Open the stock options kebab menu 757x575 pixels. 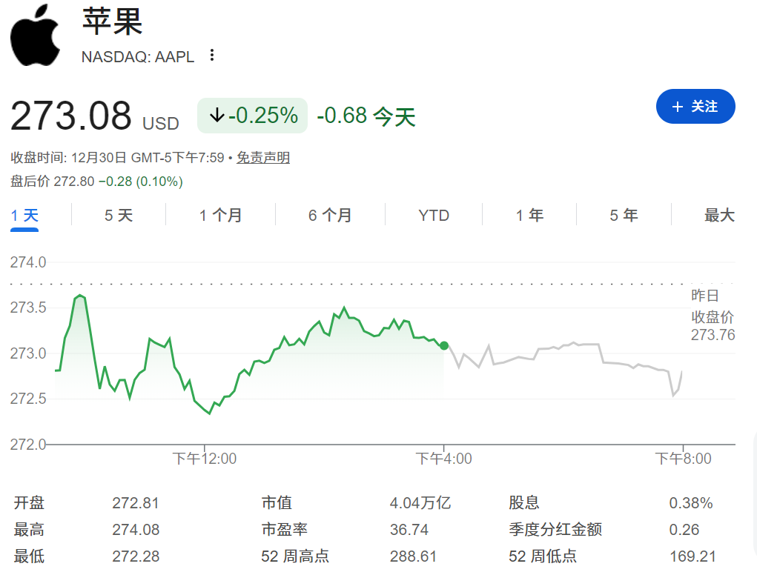(212, 56)
